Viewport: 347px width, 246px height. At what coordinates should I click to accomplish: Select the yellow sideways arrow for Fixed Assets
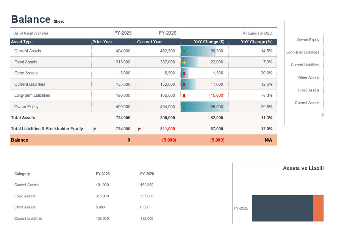pos(184,62)
